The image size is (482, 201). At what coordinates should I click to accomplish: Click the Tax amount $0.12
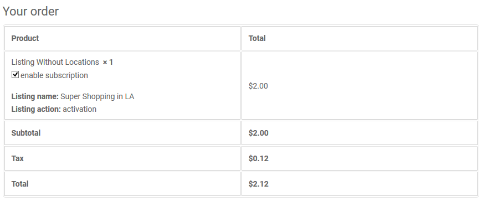point(259,158)
